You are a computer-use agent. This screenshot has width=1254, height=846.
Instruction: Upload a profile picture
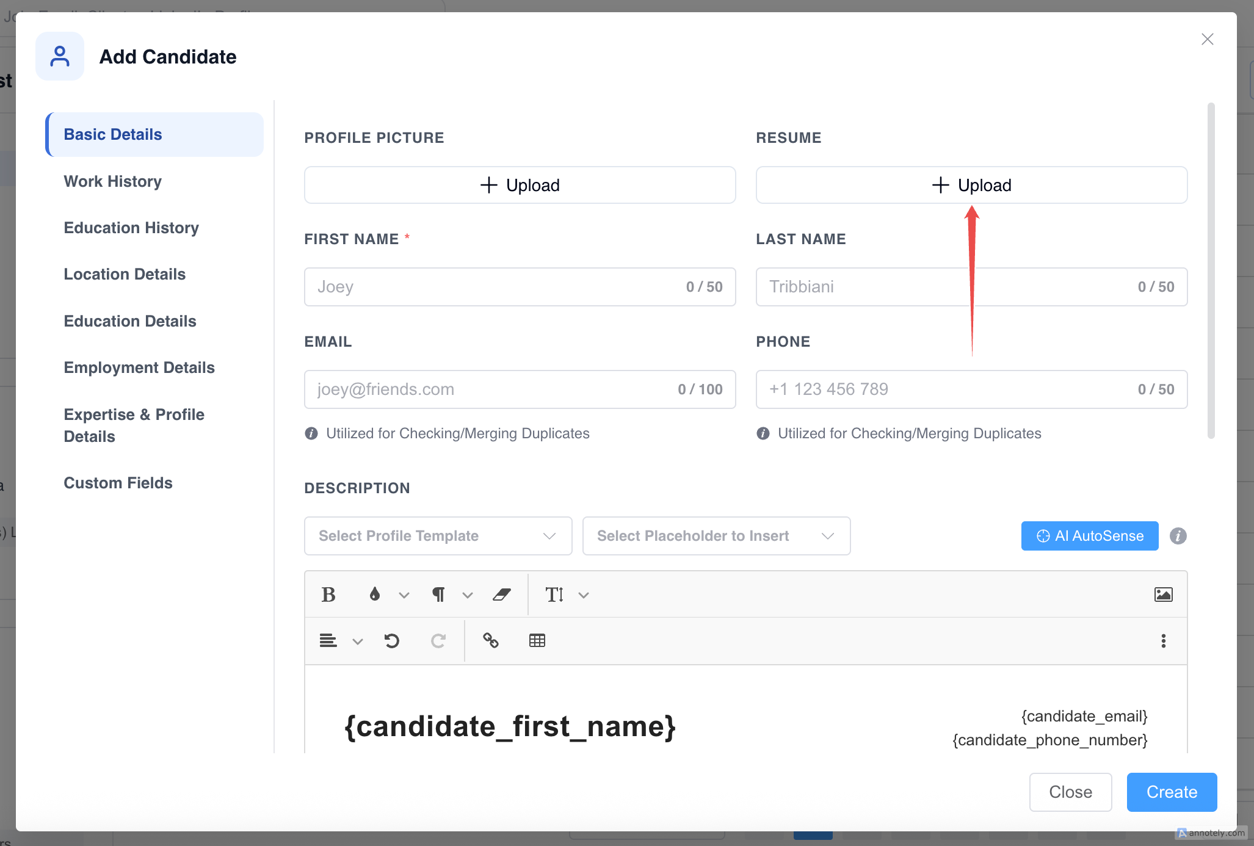520,185
